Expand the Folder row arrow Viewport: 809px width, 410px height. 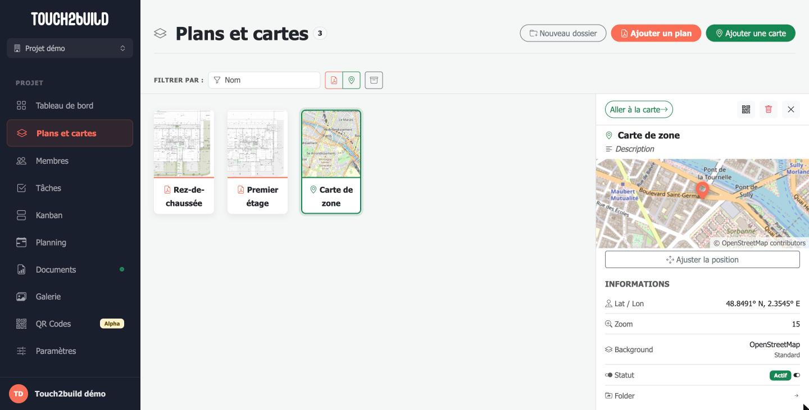796,396
